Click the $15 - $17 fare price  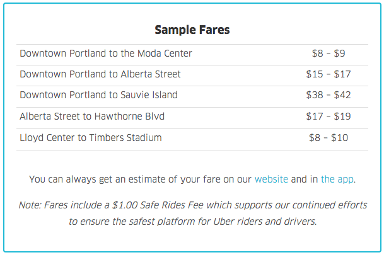[329, 74]
